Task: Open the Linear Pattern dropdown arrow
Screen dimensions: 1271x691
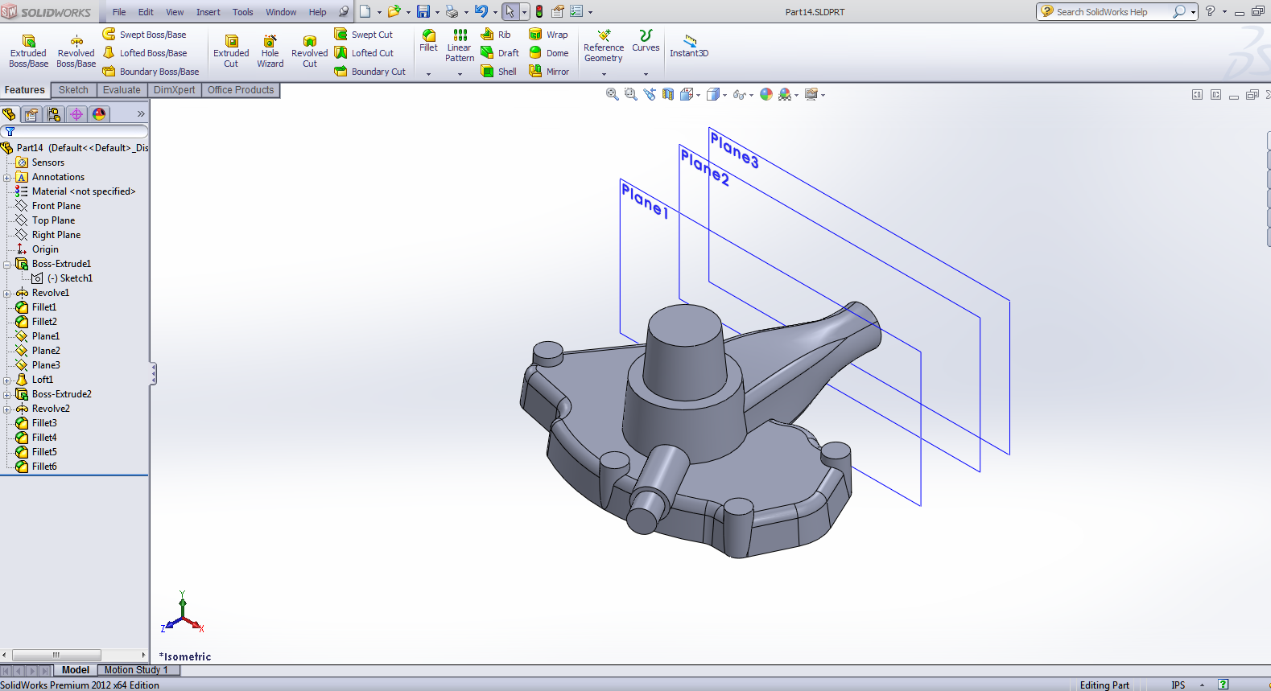Action: (x=460, y=74)
